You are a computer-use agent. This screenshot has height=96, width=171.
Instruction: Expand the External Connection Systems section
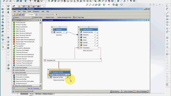tap(14, 86)
